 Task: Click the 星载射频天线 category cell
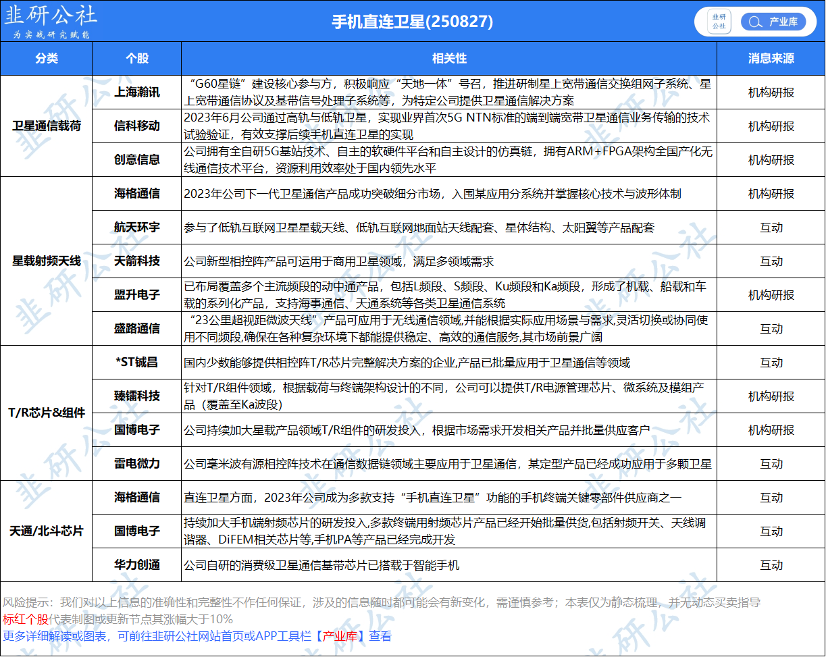click(46, 261)
